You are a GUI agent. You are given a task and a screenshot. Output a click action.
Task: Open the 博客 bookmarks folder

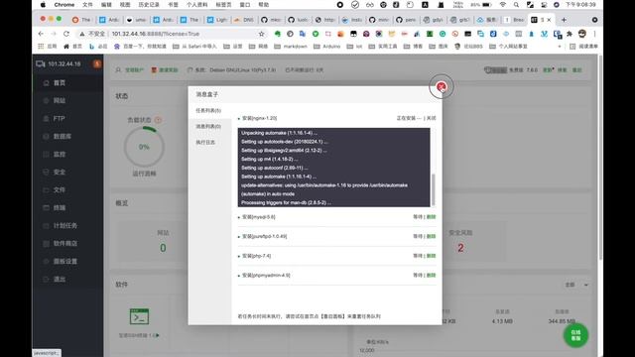[413, 47]
